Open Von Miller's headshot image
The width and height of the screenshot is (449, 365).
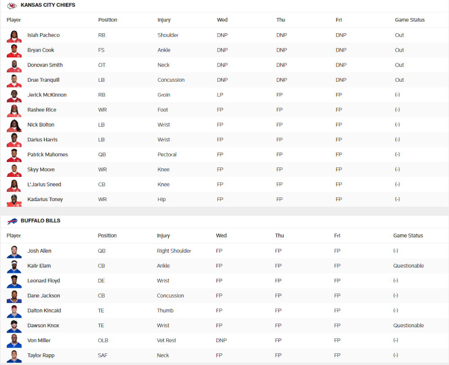pyautogui.click(x=14, y=341)
